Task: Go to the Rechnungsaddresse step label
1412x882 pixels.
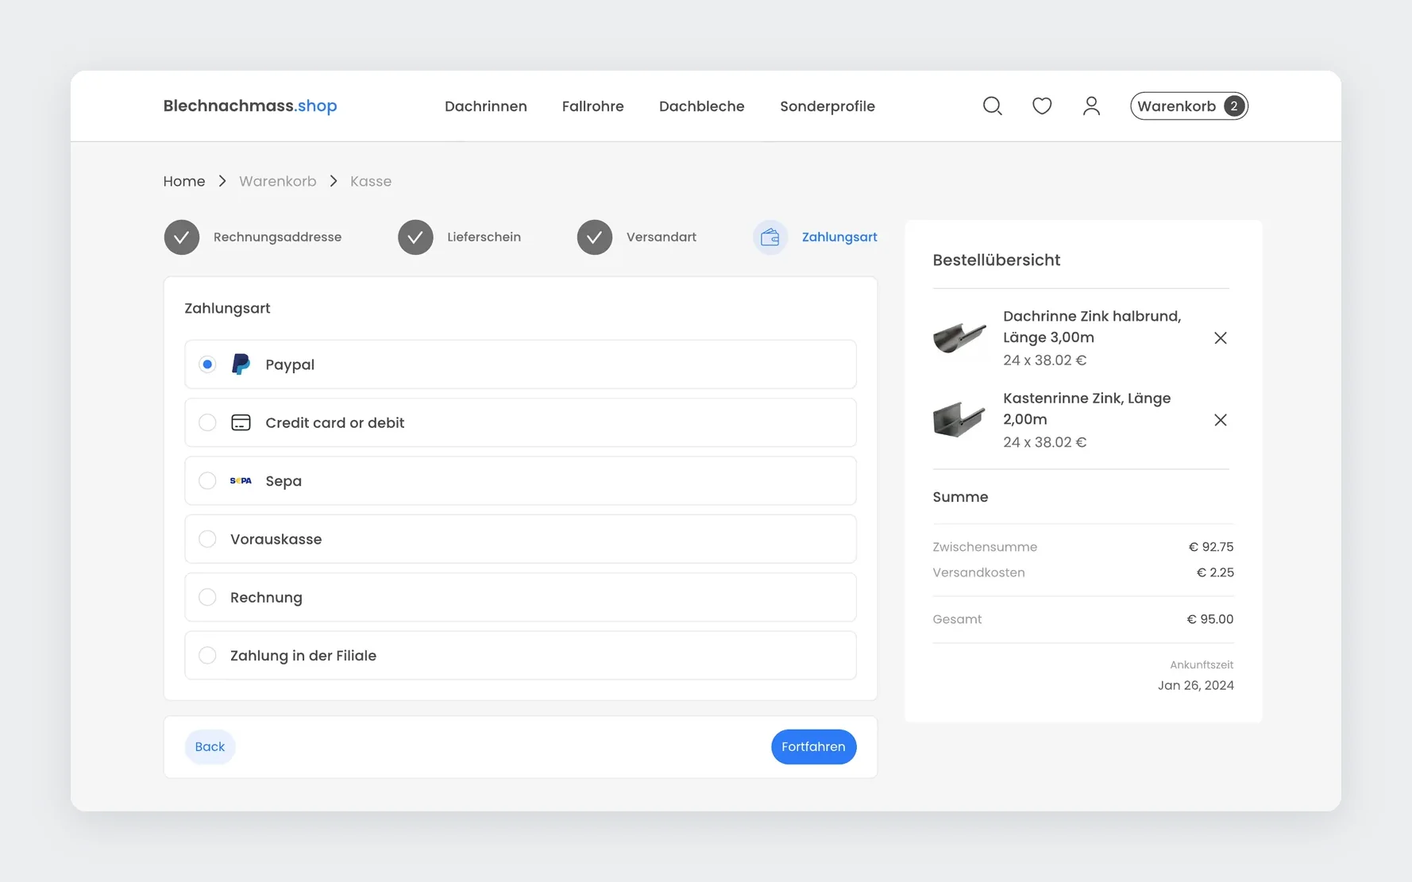Action: [x=277, y=237]
